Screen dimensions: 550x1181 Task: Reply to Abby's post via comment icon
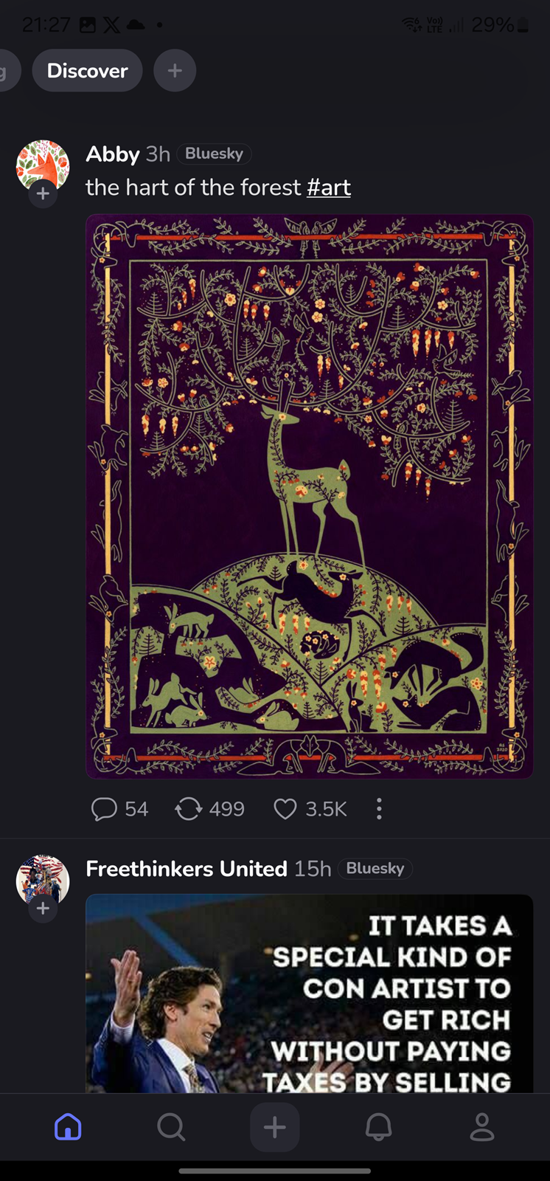click(x=104, y=809)
